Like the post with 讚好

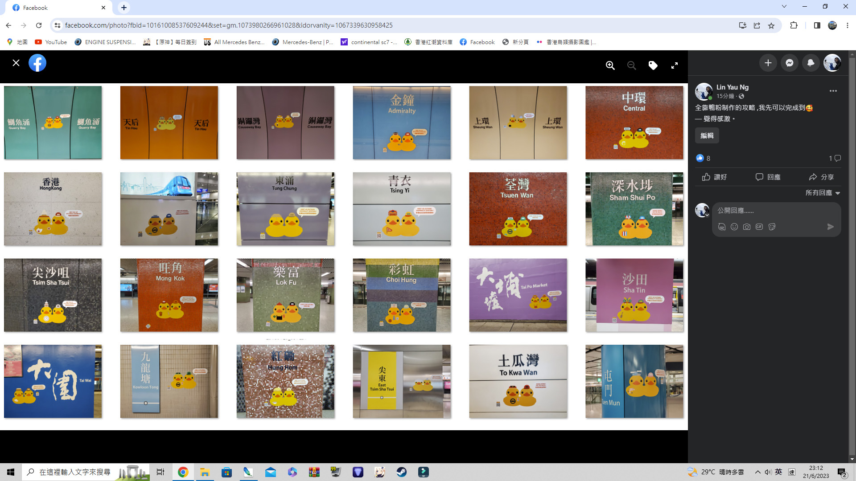(715, 177)
